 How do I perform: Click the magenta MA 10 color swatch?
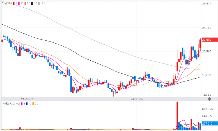point(19,3)
